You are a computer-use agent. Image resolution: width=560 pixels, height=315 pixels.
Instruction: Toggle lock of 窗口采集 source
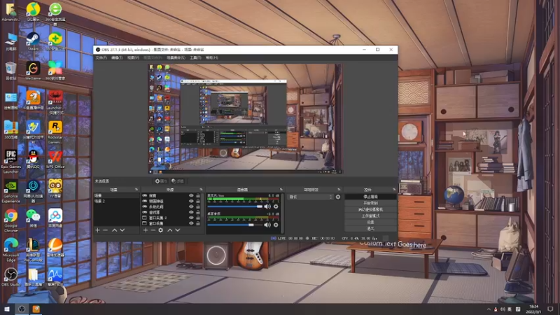click(198, 223)
